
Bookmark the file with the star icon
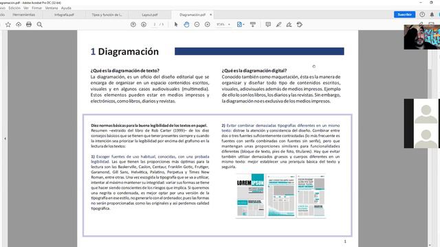[x=8, y=25]
